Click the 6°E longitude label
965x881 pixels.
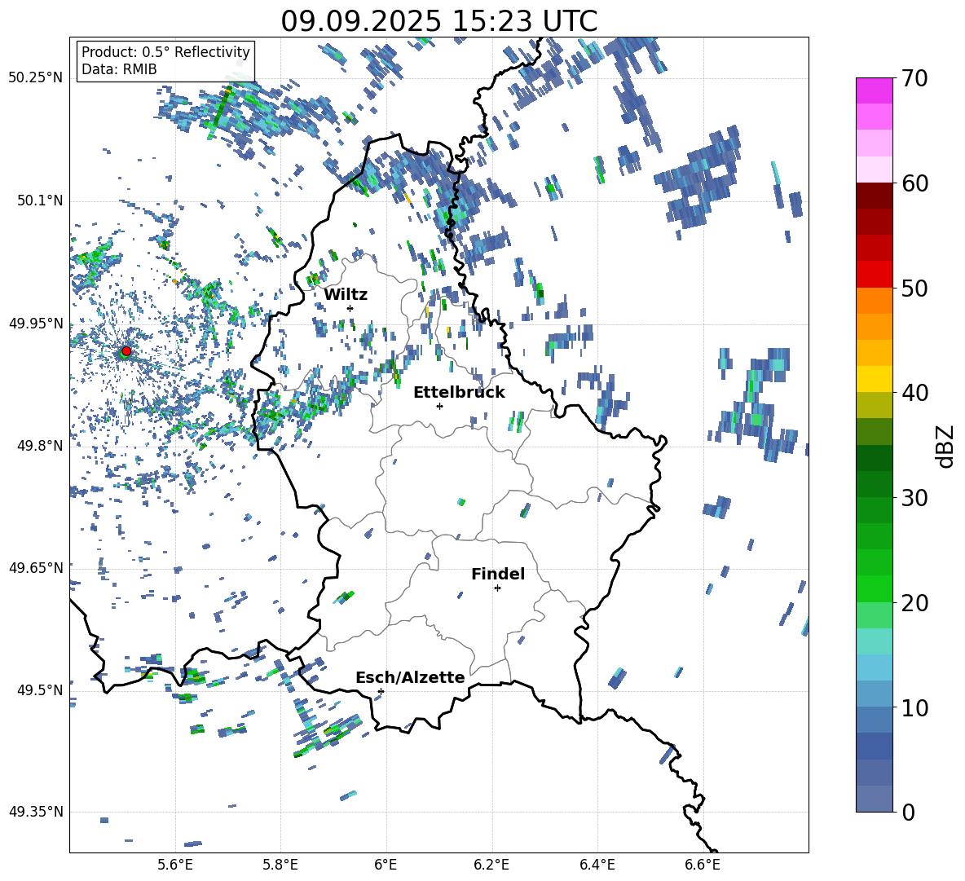point(386,866)
